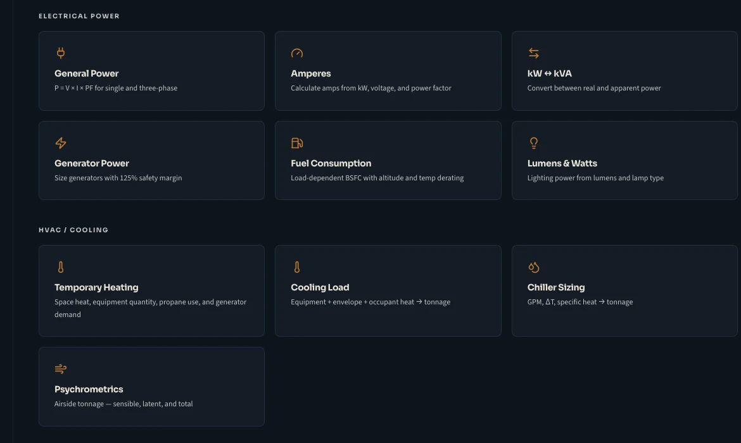Open the Generator Power calculator

click(x=152, y=161)
